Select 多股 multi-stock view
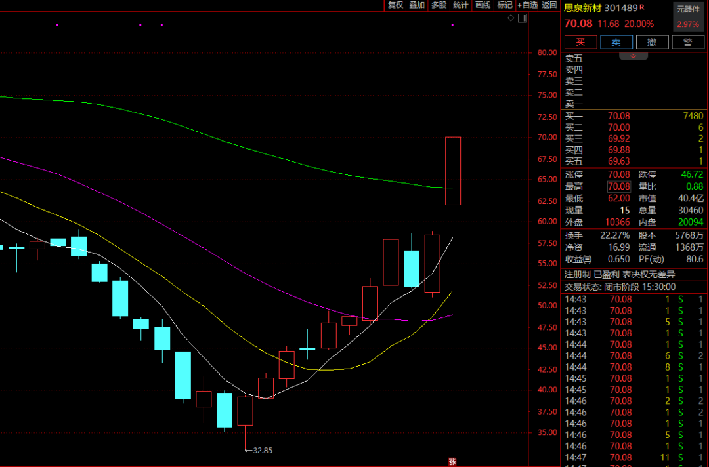Viewport: 709px width, 467px height. click(x=439, y=5)
